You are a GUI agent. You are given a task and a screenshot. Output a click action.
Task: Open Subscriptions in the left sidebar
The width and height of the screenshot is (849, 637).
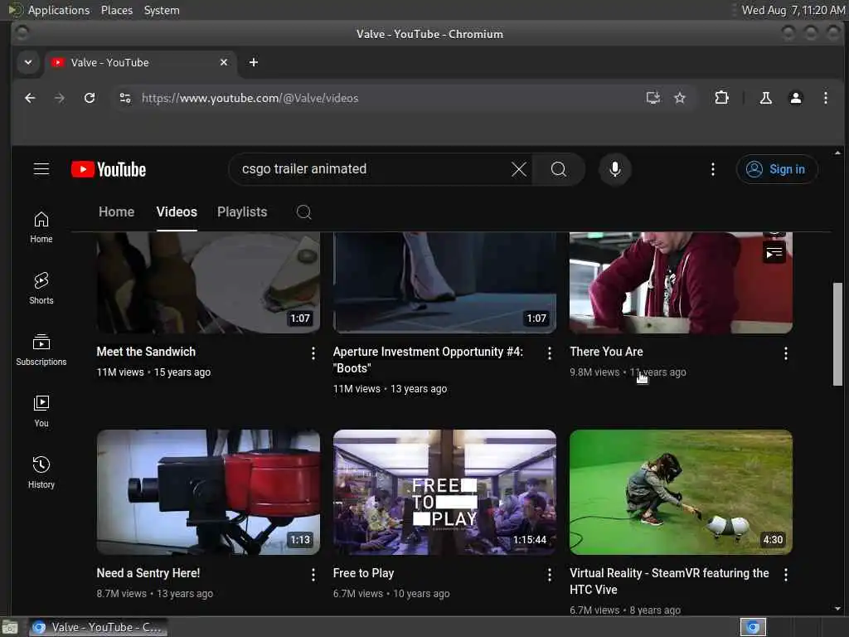click(41, 350)
